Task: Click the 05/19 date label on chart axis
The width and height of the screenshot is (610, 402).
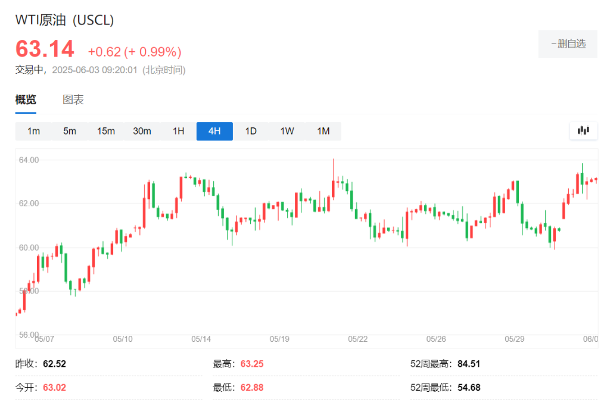Action: pos(279,339)
